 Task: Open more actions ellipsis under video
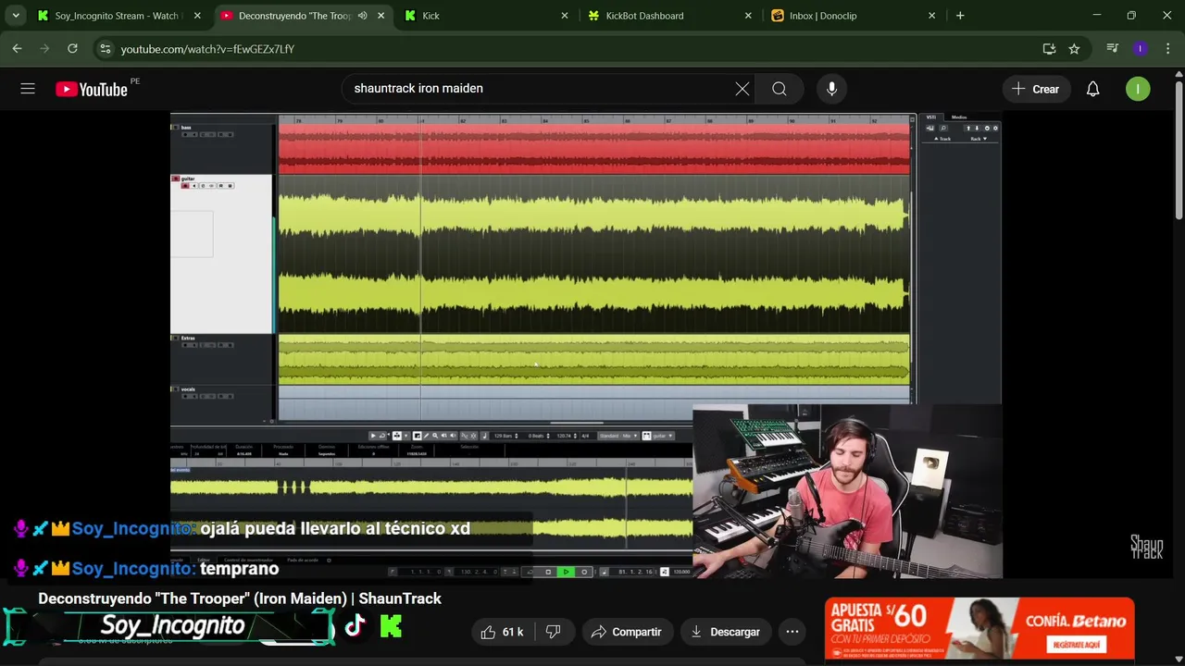792,632
